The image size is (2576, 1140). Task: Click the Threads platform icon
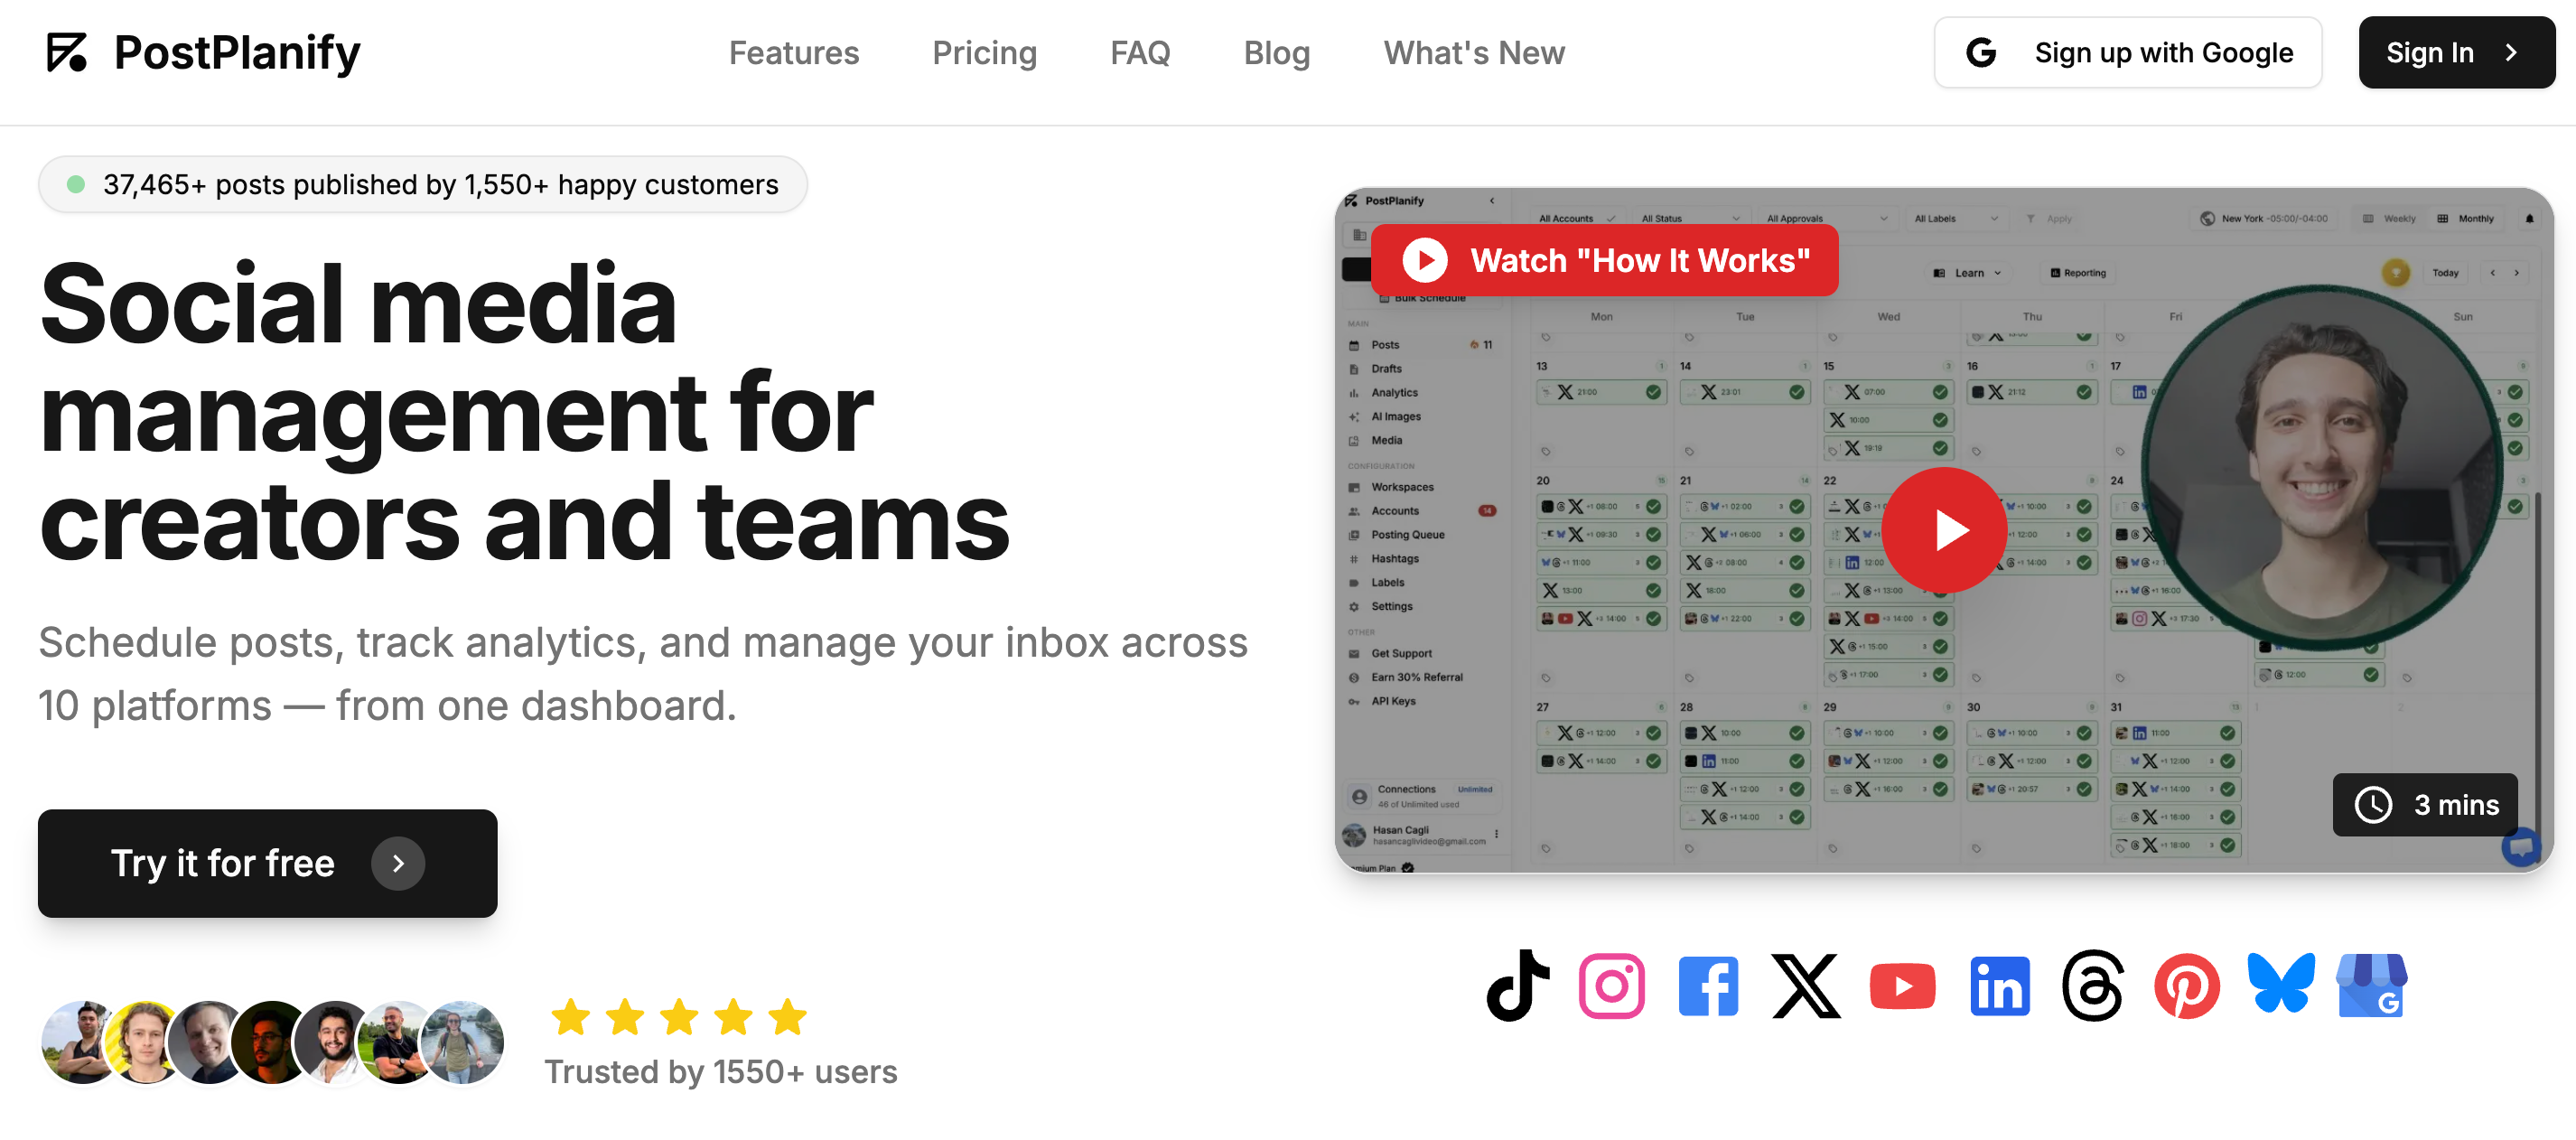pos(2092,986)
